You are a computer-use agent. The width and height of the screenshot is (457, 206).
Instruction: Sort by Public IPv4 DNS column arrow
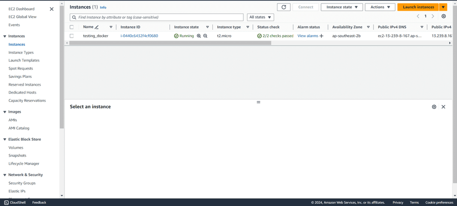[x=422, y=27]
